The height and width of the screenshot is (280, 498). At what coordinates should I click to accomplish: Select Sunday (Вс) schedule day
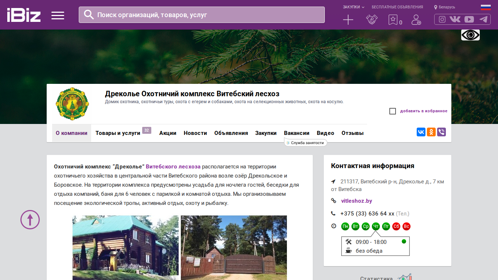[406, 226]
